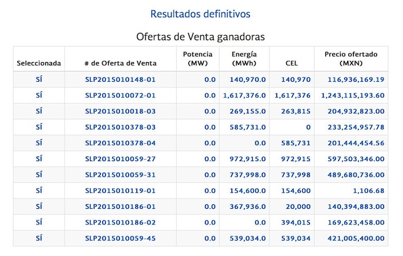
Task: Select offer SLP2015010186-01
Action: pos(120,206)
